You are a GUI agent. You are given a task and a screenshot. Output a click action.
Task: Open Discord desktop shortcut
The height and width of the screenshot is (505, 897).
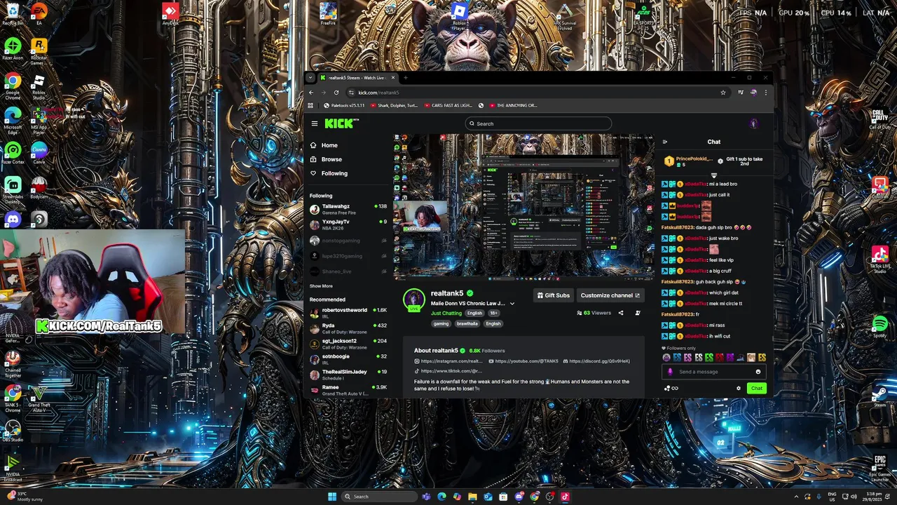13,219
